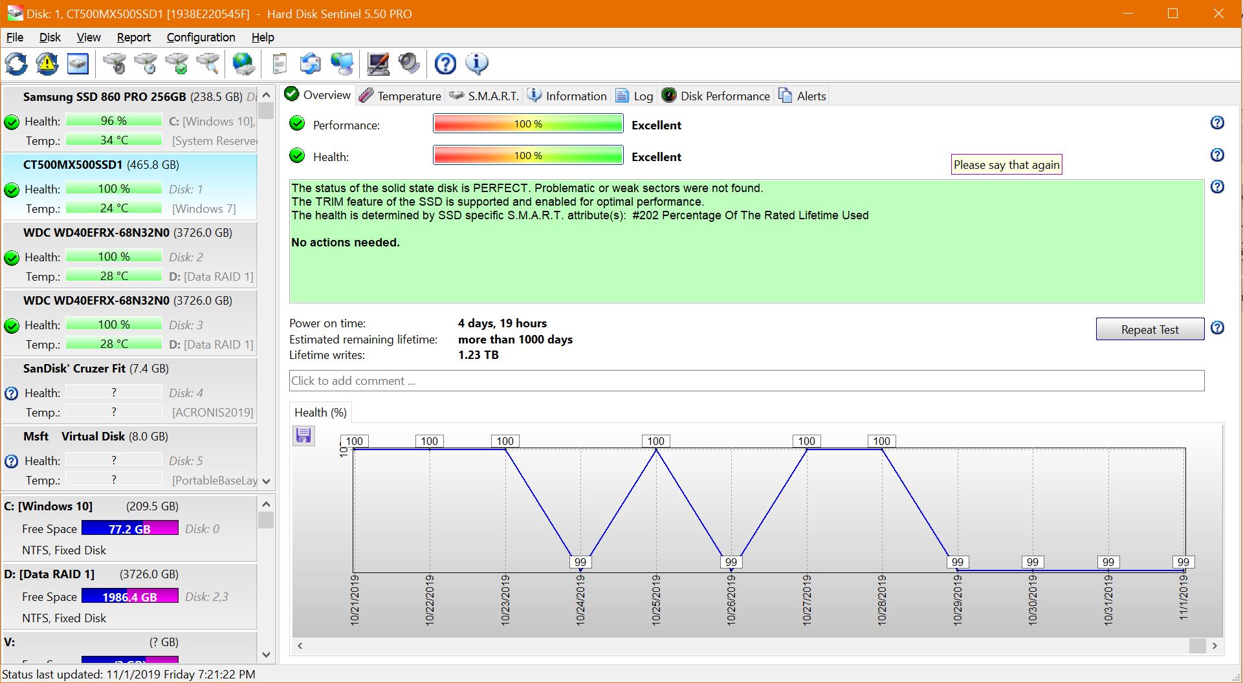1243x683 pixels.
Task: Select SanDisk' Cruzer Fit disk entry
Action: [130, 390]
